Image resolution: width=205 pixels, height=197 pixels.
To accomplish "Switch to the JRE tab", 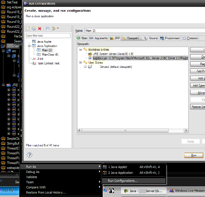I will pos(115,38).
